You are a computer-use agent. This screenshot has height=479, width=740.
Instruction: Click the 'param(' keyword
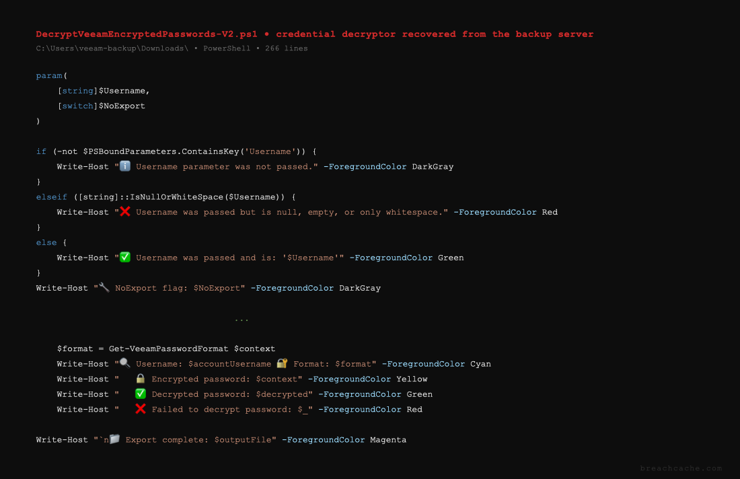(51, 75)
